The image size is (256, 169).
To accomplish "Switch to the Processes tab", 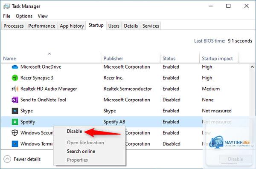I will point(14,26).
